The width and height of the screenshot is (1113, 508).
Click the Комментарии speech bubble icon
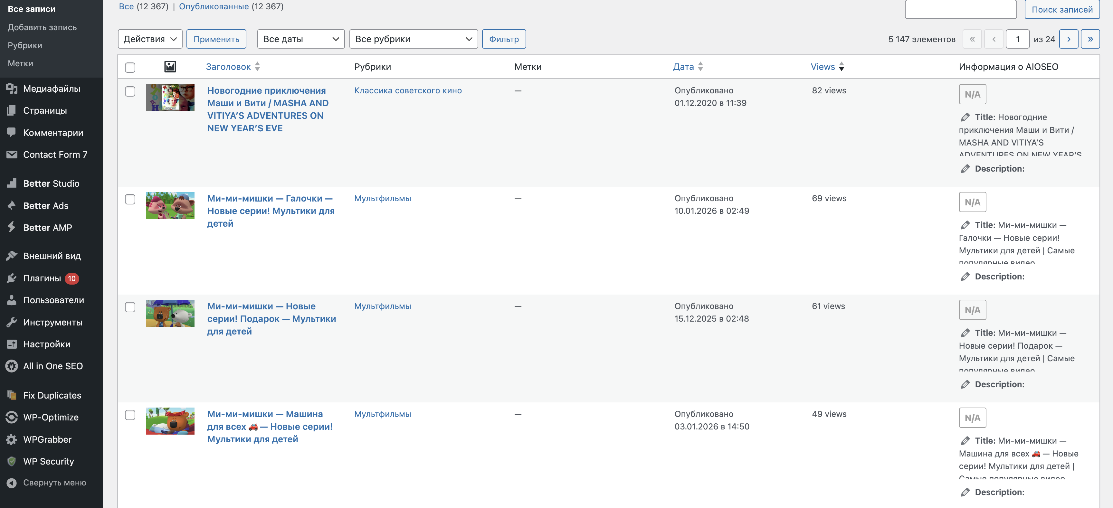12,132
